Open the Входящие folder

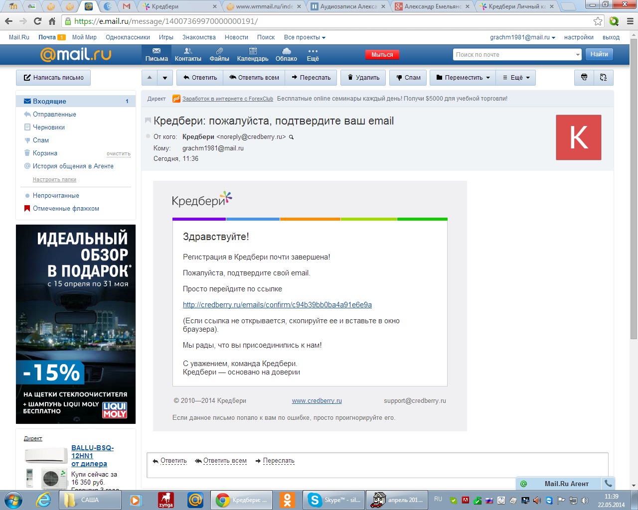tap(76, 101)
